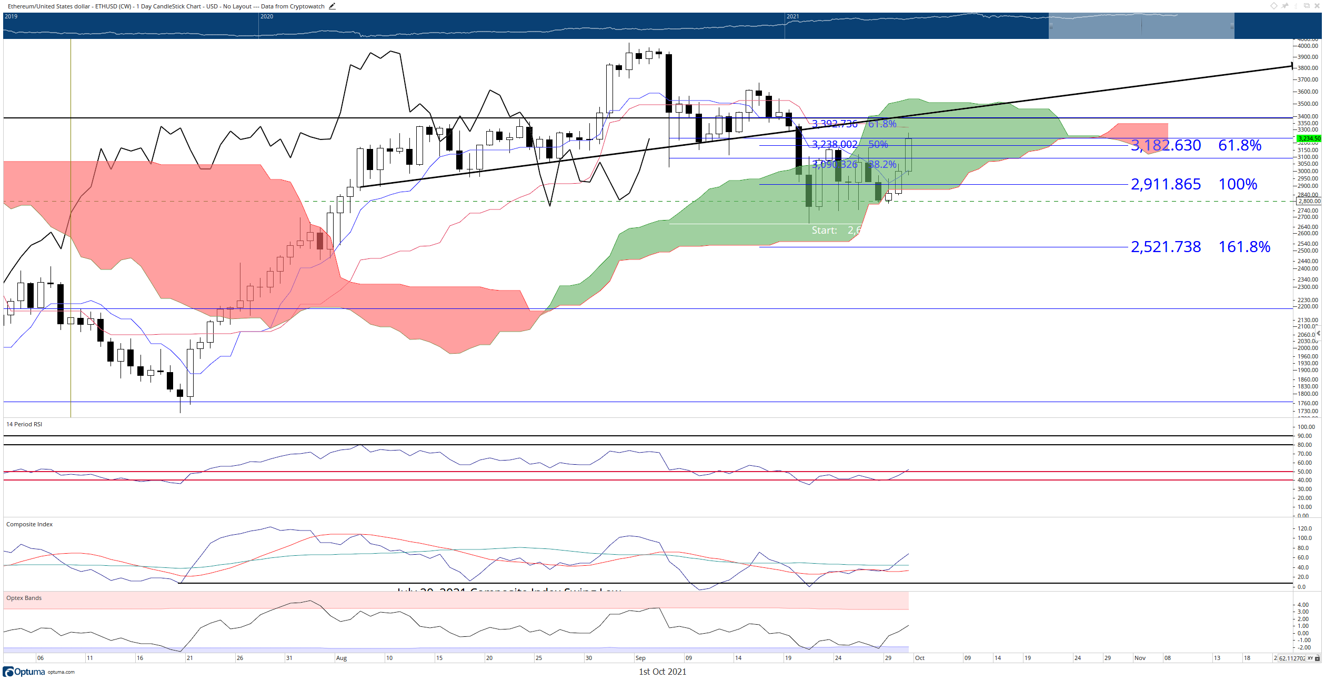Close the chart with the X icon
1325x680 pixels.
(1317, 6)
